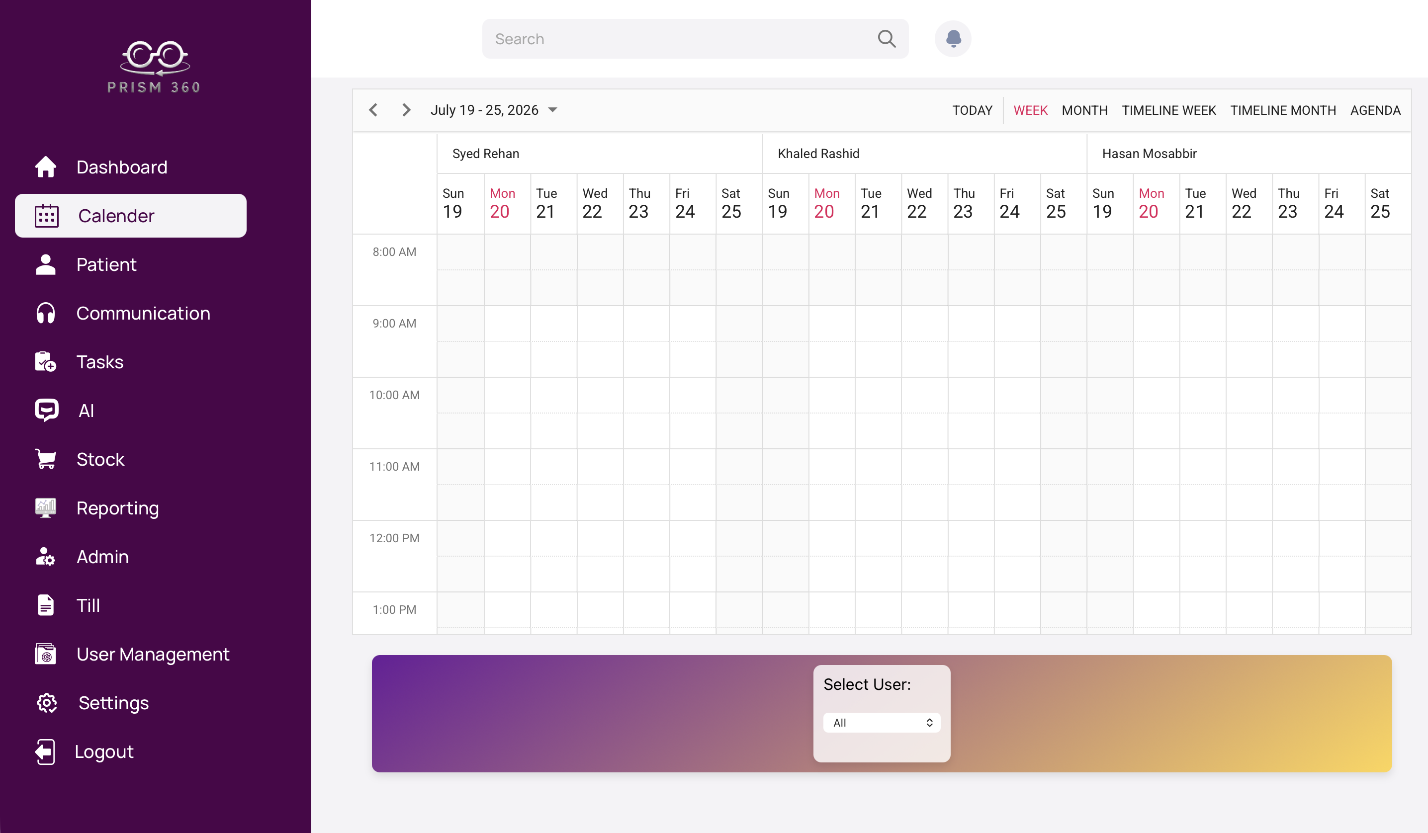
Task: Select Hasan Mosabbir resource header
Action: 1249,154
